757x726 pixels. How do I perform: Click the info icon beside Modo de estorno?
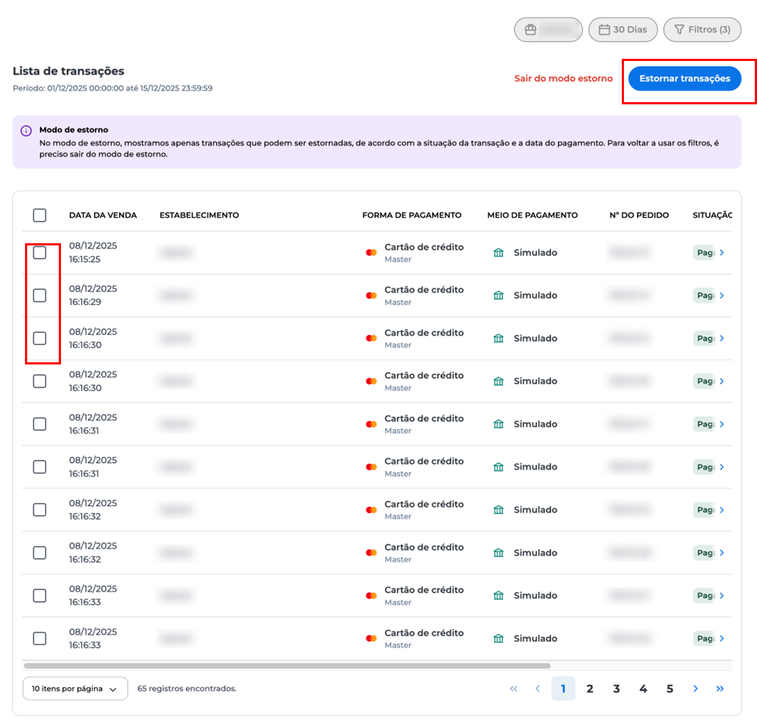[x=26, y=131]
